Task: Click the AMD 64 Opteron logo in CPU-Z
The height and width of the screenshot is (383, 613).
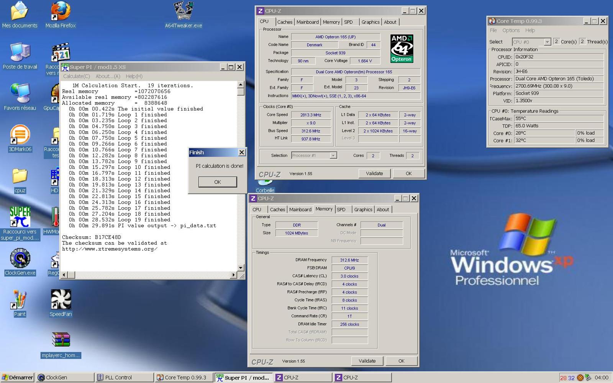Action: [402, 49]
